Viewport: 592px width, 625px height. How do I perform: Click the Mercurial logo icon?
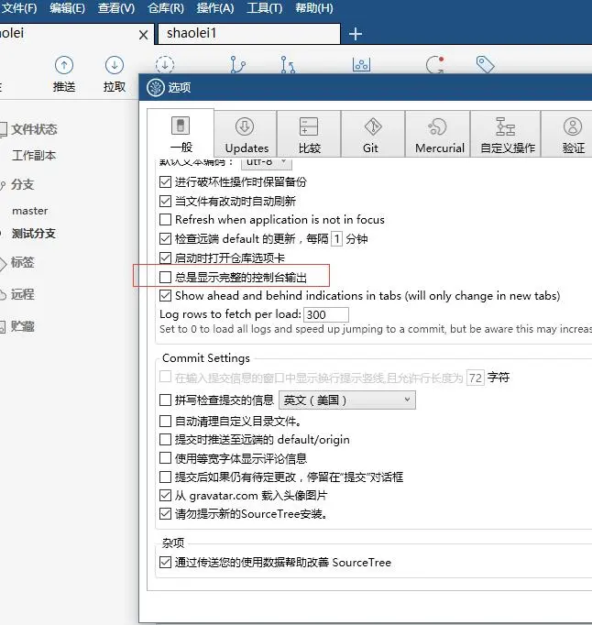(x=437, y=126)
